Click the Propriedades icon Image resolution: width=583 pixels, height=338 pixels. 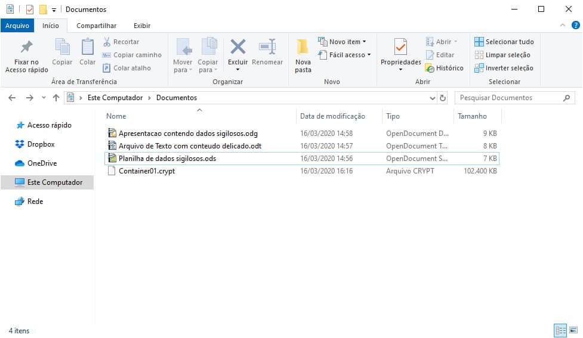(400, 47)
